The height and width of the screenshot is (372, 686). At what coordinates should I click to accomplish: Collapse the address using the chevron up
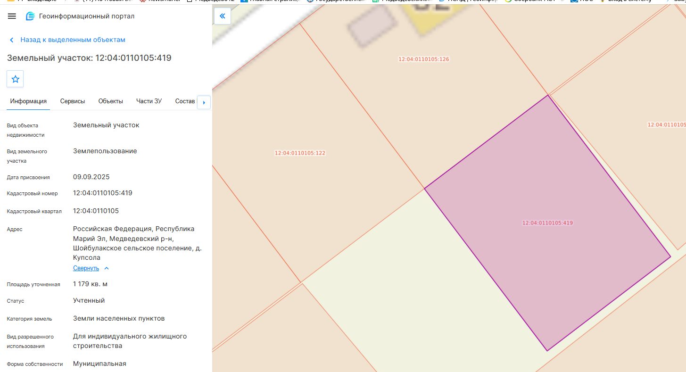(107, 268)
